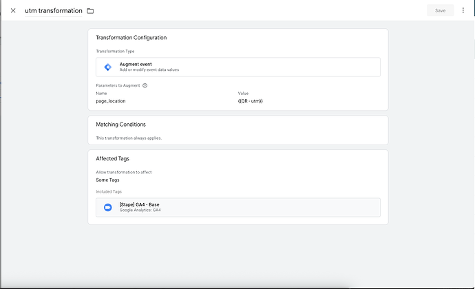This screenshot has height=289, width=475.
Task: Select the 'Augment event' transformation type text
Action: tap(136, 64)
